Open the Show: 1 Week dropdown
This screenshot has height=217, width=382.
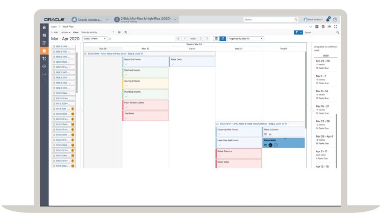pos(95,38)
